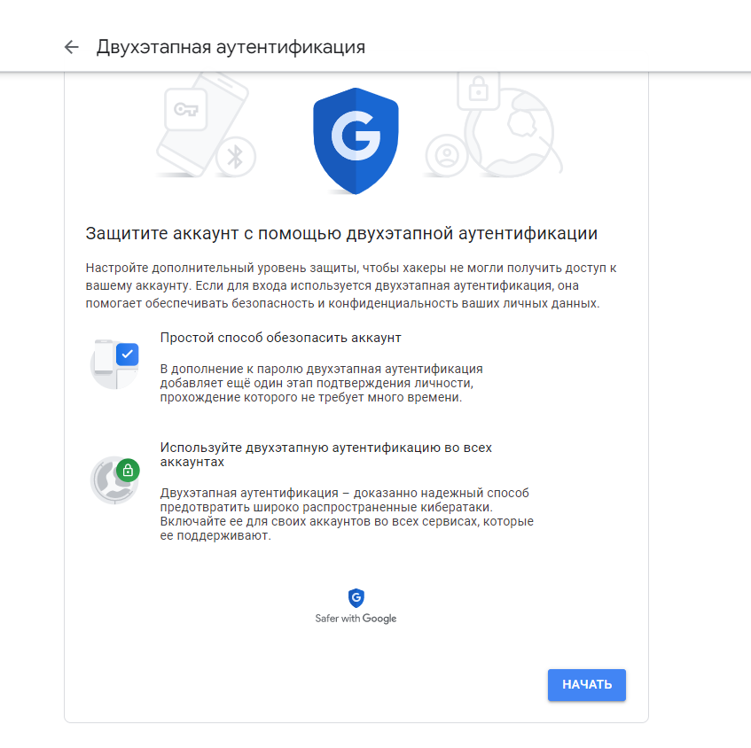This screenshot has width=751, height=748.
Task: Click the Bluetooth circle icon
Action: click(x=235, y=157)
